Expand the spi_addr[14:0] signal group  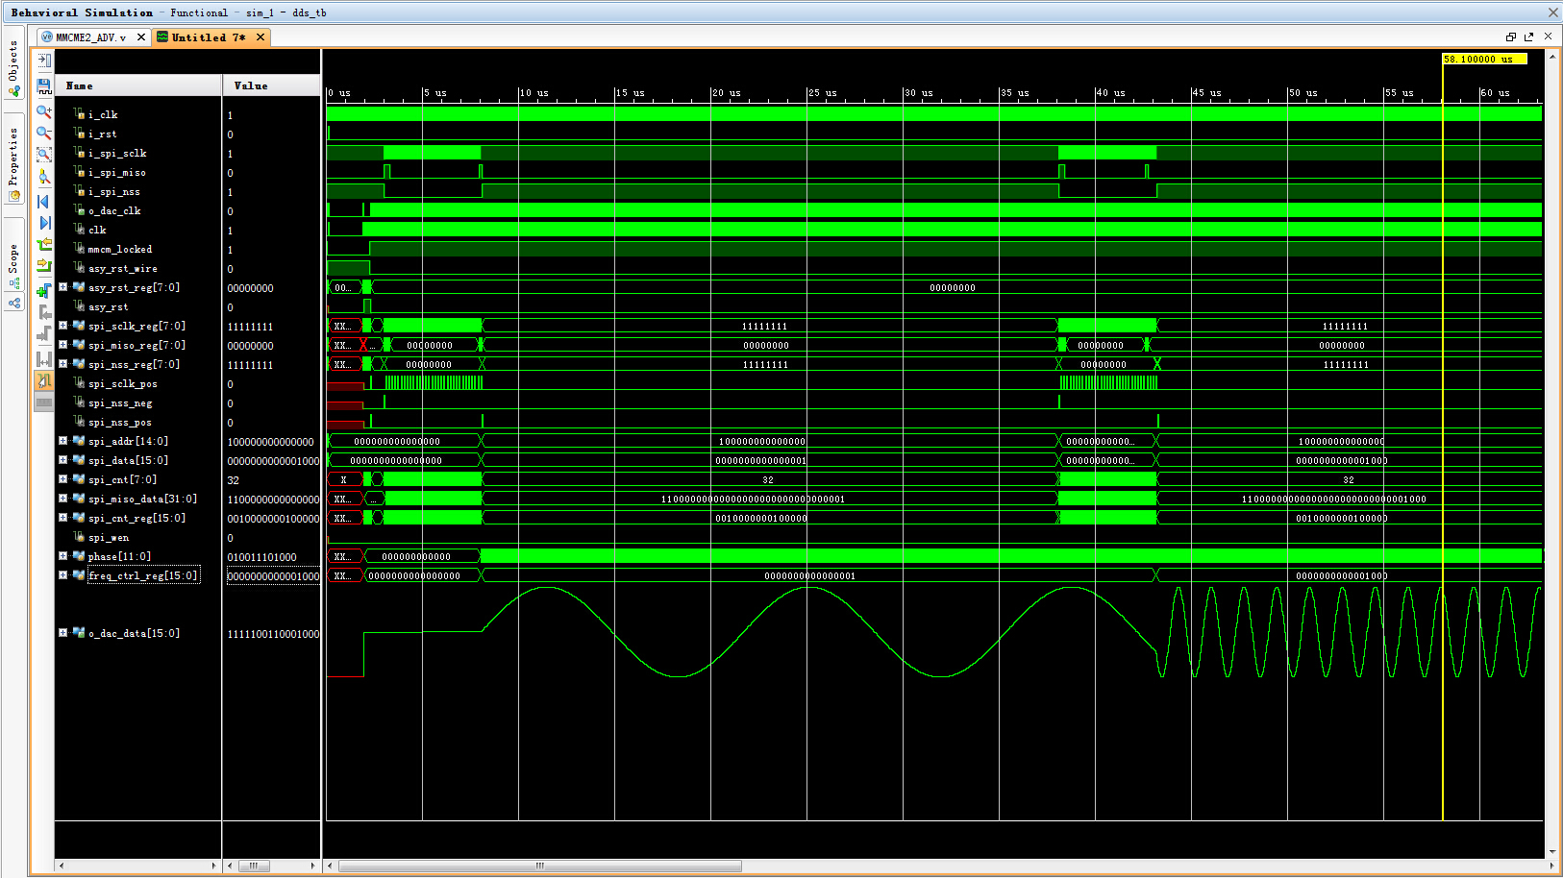(63, 441)
